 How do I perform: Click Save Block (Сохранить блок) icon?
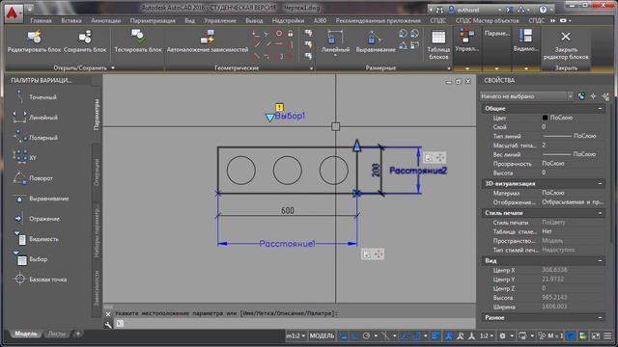pyautogui.click(x=85, y=38)
